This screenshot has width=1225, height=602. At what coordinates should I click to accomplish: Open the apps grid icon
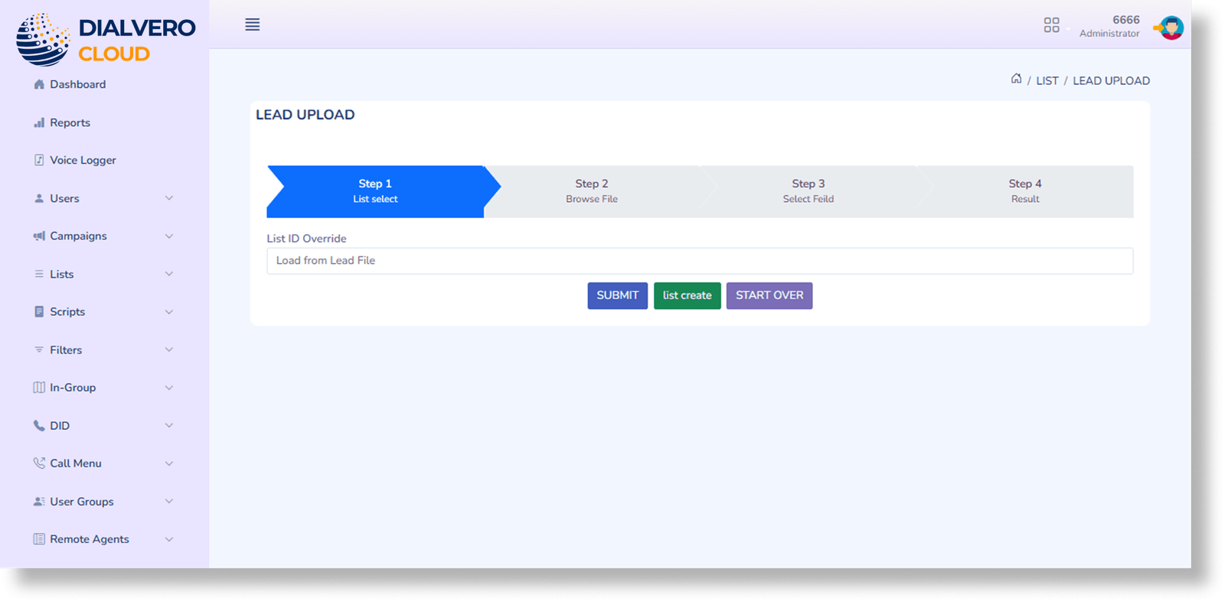pos(1051,25)
